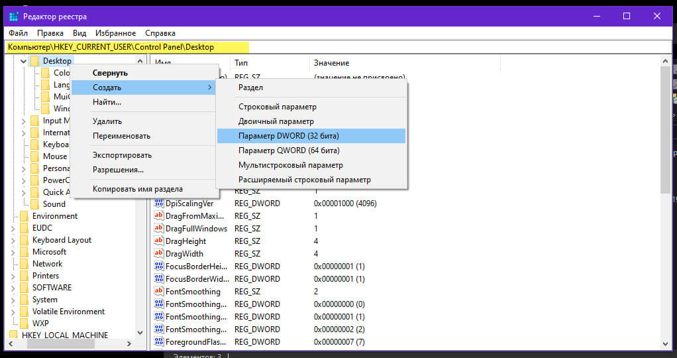
Task: Click the Registry Editor app icon in title bar
Action: [x=14, y=17]
